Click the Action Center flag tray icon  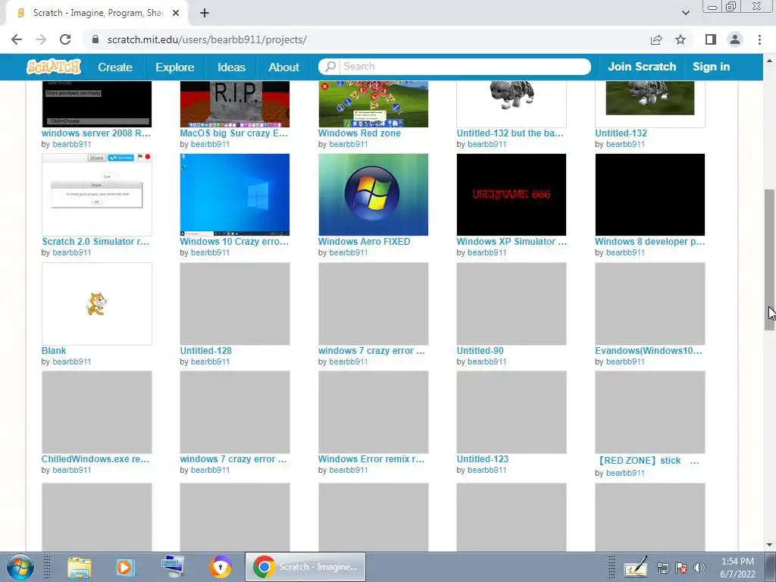point(681,568)
